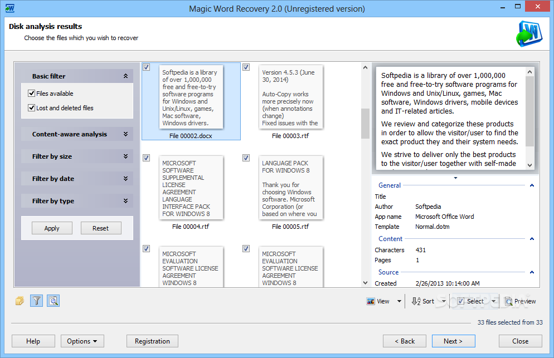Expand the Content-aware analysis section
Screen dimensions: 554x358
coord(125,134)
